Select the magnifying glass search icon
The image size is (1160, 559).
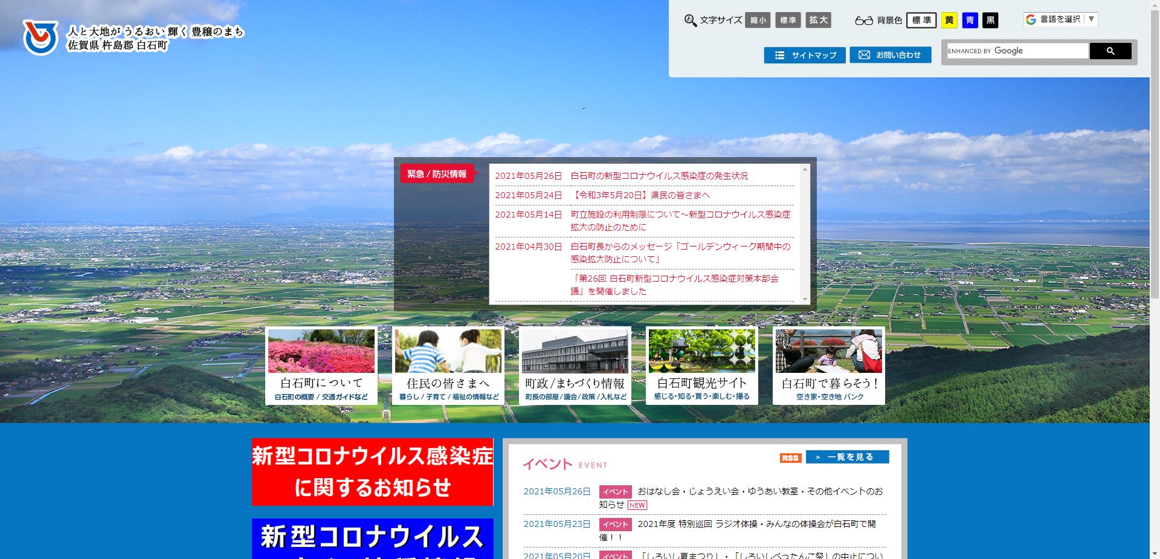click(x=1110, y=51)
